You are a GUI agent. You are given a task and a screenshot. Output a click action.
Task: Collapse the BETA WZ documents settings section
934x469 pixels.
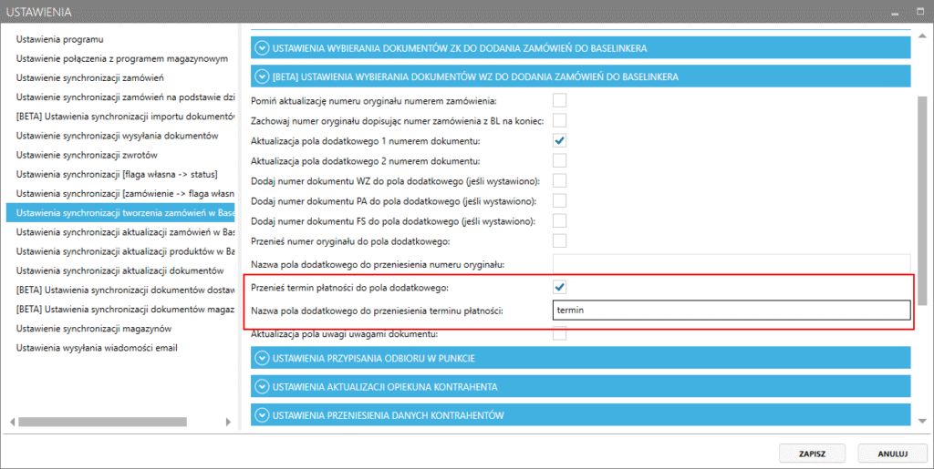(x=263, y=76)
